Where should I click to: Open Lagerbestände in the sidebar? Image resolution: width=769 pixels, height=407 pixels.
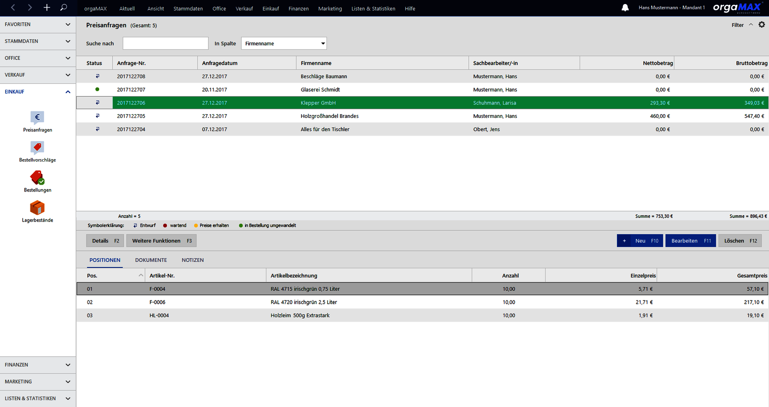[38, 211]
